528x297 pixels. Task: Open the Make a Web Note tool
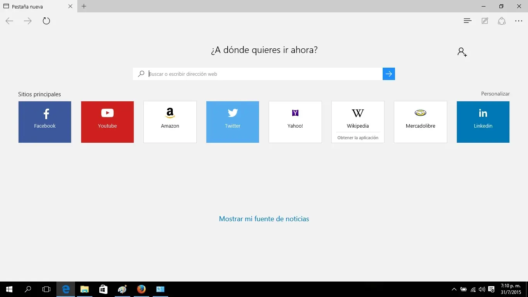pos(484,20)
